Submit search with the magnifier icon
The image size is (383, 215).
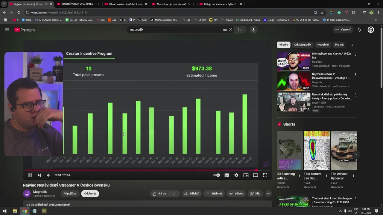pos(240,30)
